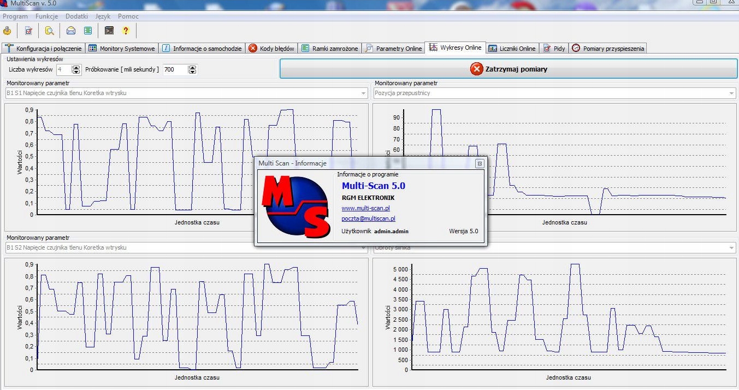Open the www.multi-scan.pl link
This screenshot has height=390, width=739.
coord(365,208)
